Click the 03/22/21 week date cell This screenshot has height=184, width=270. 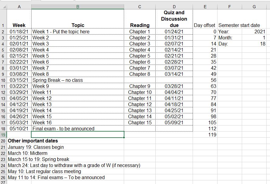pyautogui.click(x=19, y=86)
